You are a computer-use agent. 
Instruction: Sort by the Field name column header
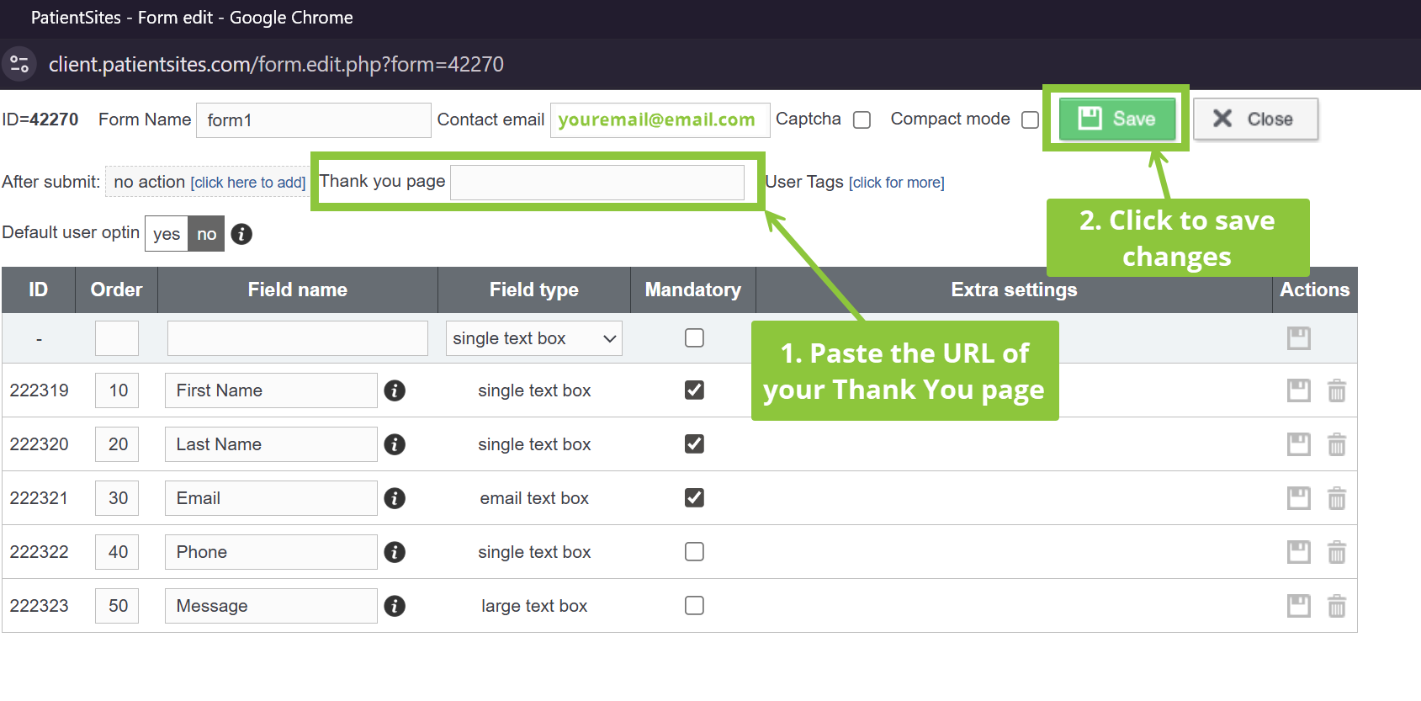tap(298, 289)
